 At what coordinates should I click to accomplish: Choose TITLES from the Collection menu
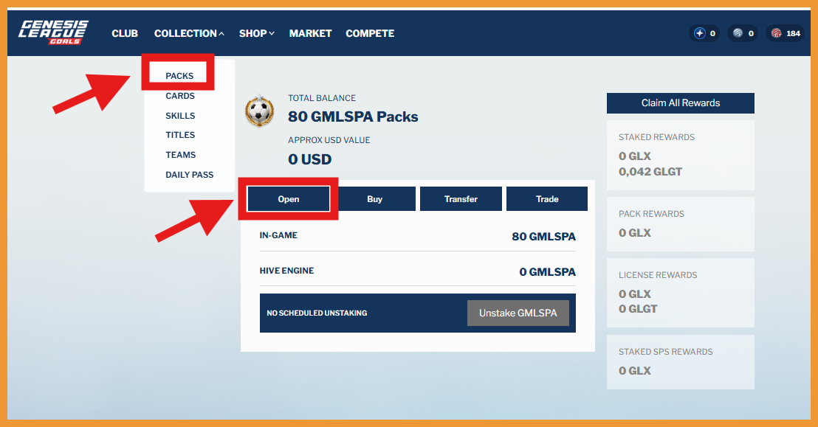[x=180, y=135]
